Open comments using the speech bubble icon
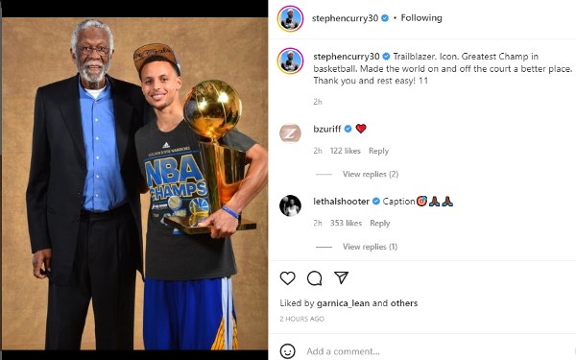Screen dimensions: 576x360 click(315, 278)
